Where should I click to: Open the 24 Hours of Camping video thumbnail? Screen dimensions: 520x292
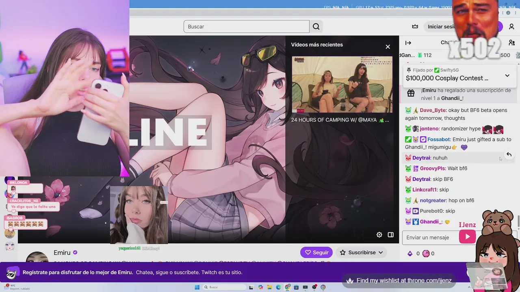342,85
